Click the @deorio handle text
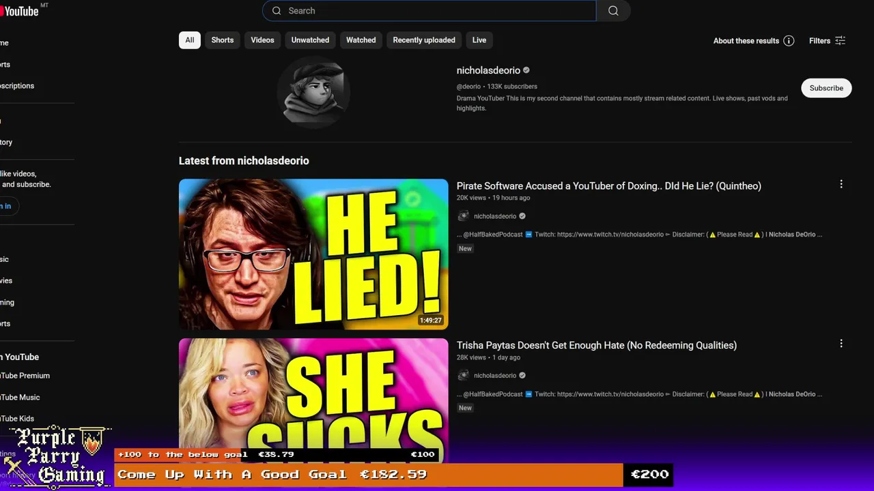 (468, 87)
